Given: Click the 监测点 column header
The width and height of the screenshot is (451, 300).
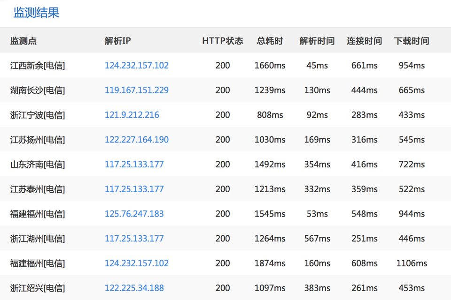Looking at the screenshot, I should (23, 41).
